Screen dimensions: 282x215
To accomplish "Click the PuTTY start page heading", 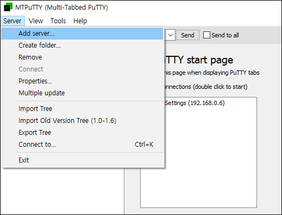I will tap(198, 60).
